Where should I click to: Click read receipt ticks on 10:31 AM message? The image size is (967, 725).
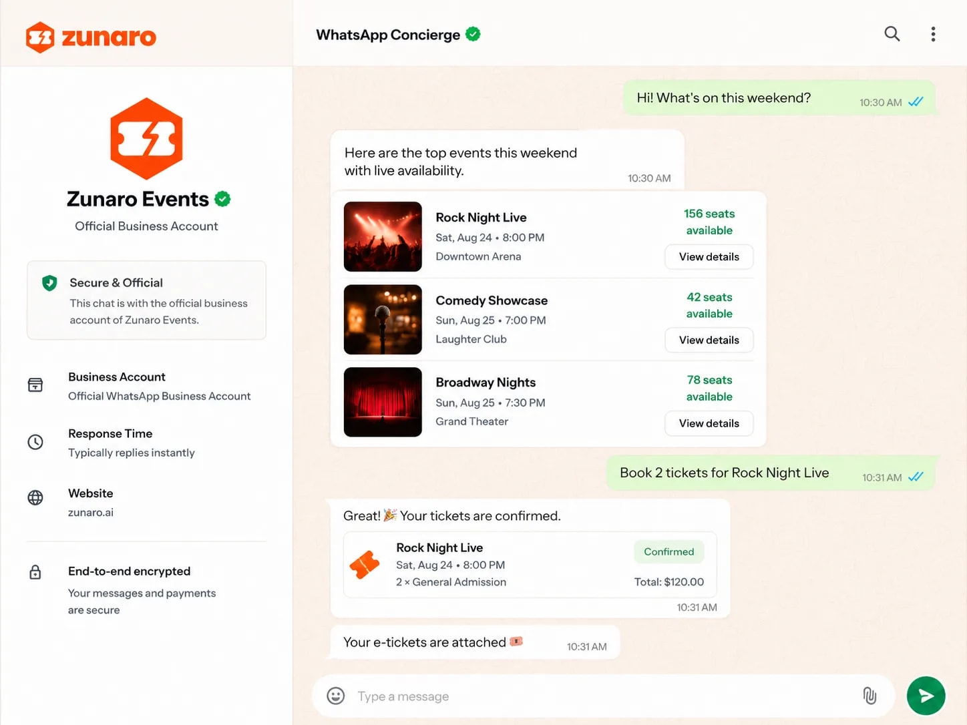click(x=916, y=477)
